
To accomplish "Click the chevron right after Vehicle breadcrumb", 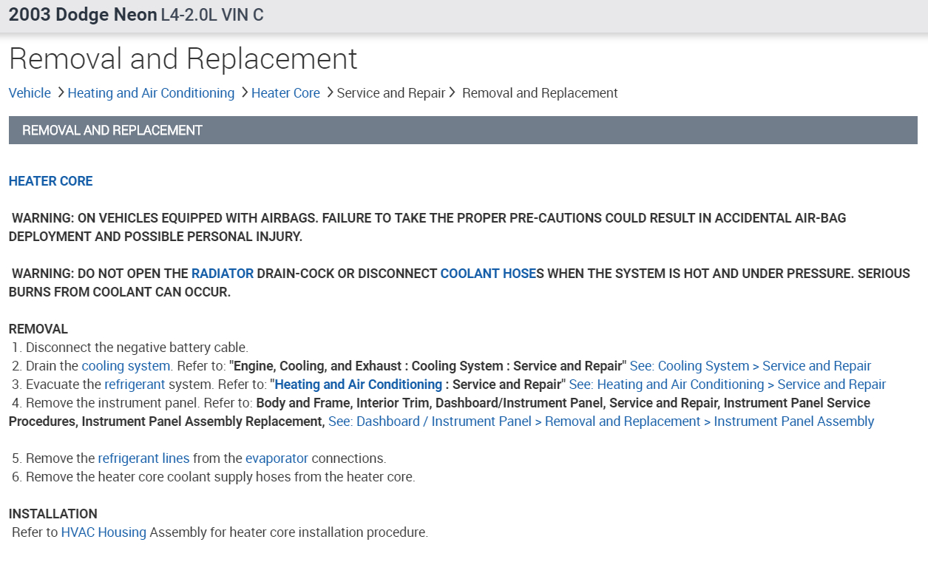I will (x=59, y=93).
